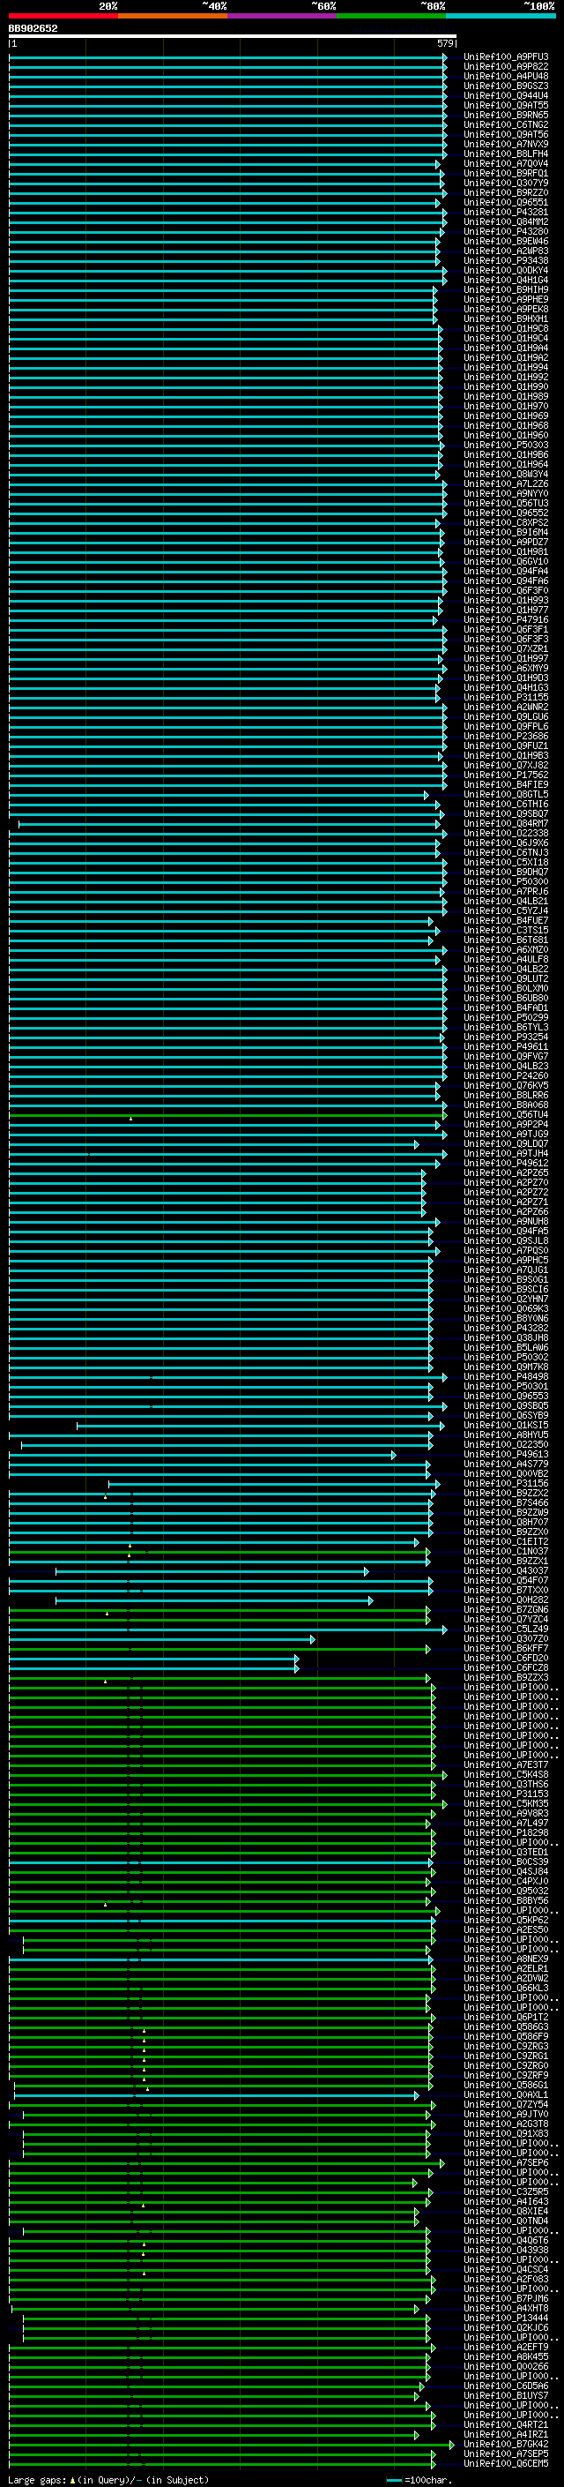Select hit label UniRef100_A7PQS0
The image size is (564, 2487).
coord(505,1250)
